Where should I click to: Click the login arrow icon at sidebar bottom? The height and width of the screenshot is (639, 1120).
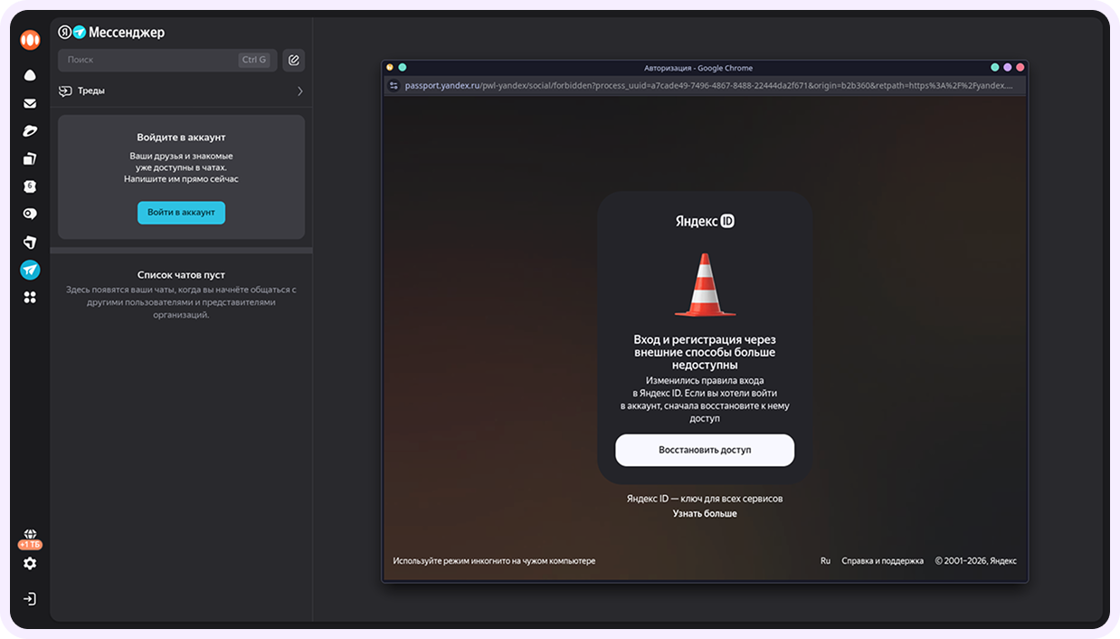[30, 599]
